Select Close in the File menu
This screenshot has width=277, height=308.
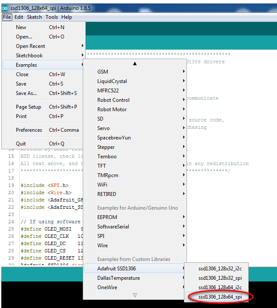[43, 74]
